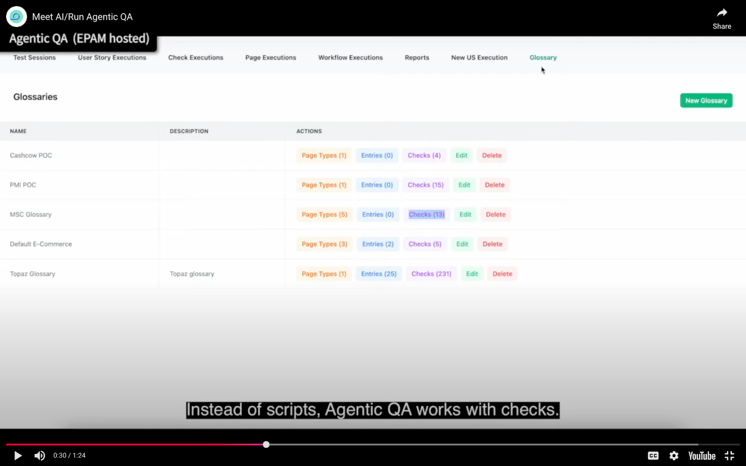Toggle closed captions with the CC icon
746x466 pixels.
653,456
